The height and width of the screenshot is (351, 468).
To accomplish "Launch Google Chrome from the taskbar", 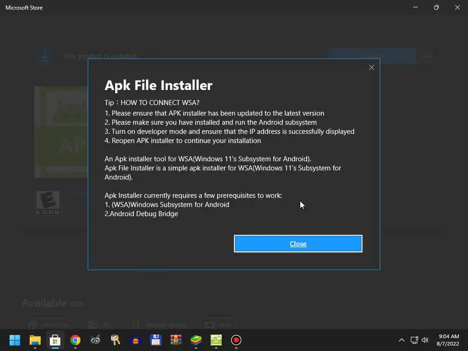I will coord(75,340).
